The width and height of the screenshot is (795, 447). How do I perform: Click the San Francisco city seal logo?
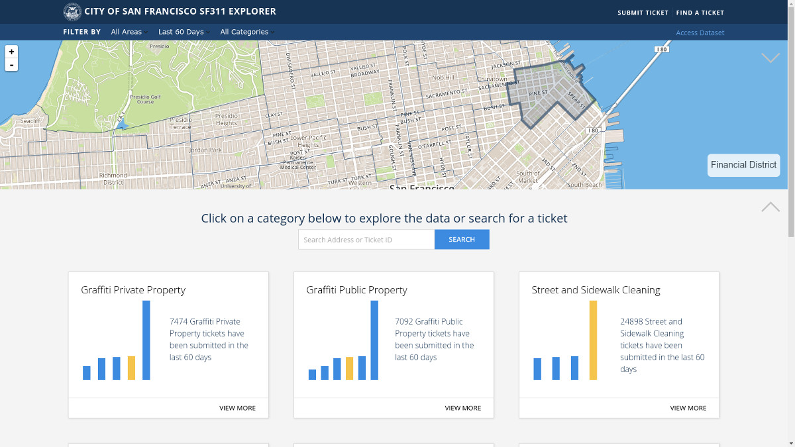coord(72,12)
